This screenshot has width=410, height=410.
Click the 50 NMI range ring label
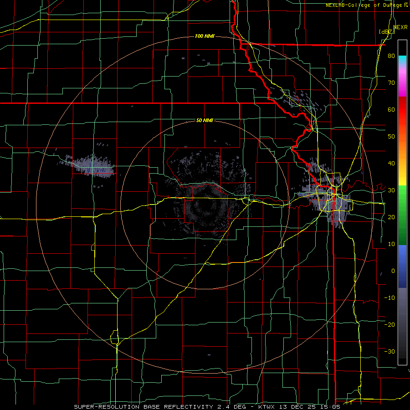coord(205,120)
